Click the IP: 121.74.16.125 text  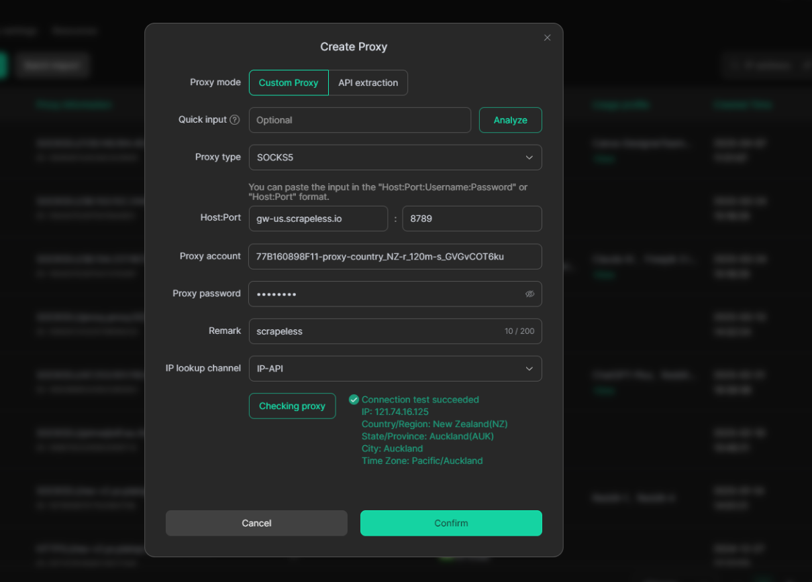(x=395, y=412)
